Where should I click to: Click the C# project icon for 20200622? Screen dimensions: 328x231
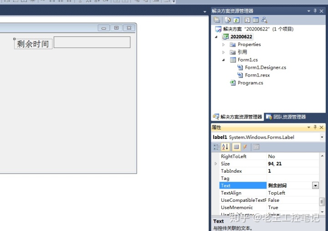(225, 37)
